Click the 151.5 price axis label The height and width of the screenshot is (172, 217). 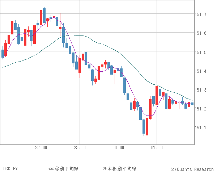point(200,52)
